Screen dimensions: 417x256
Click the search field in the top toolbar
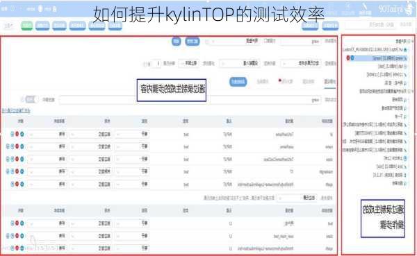370,25
